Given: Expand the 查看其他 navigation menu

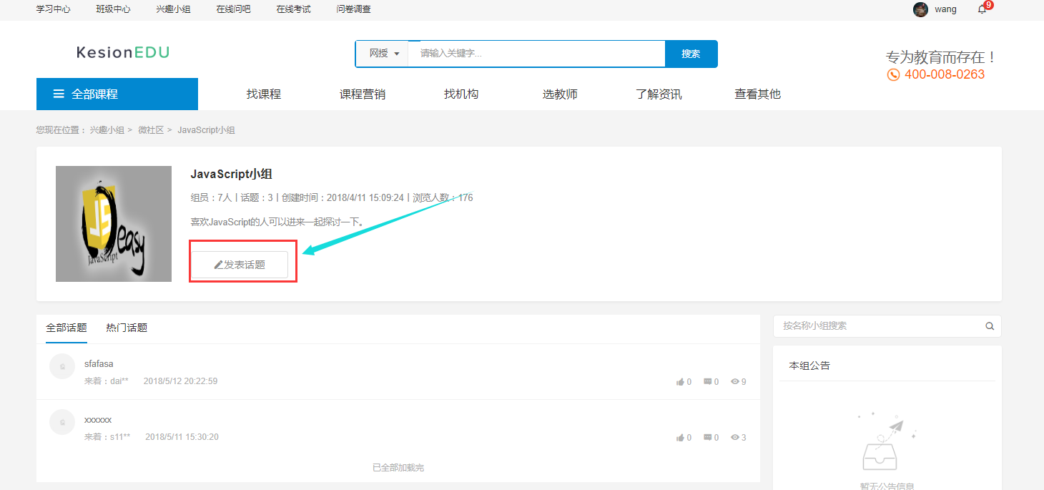Looking at the screenshot, I should (757, 94).
